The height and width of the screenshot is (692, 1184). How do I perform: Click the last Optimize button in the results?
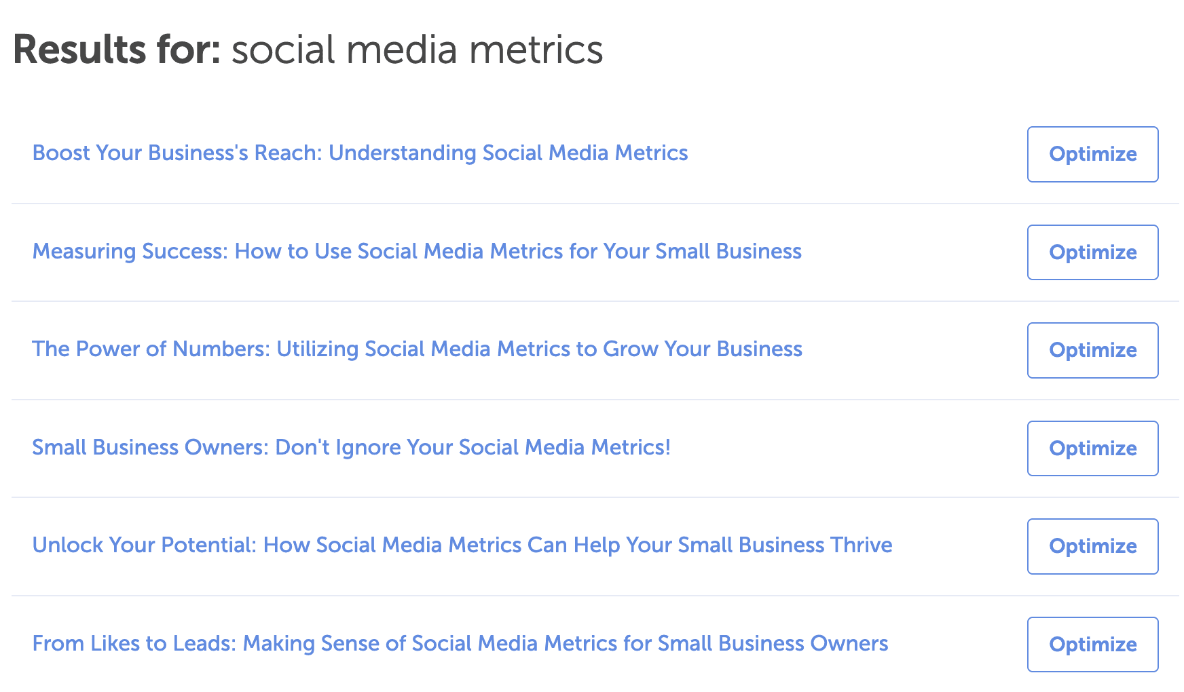[x=1092, y=645]
